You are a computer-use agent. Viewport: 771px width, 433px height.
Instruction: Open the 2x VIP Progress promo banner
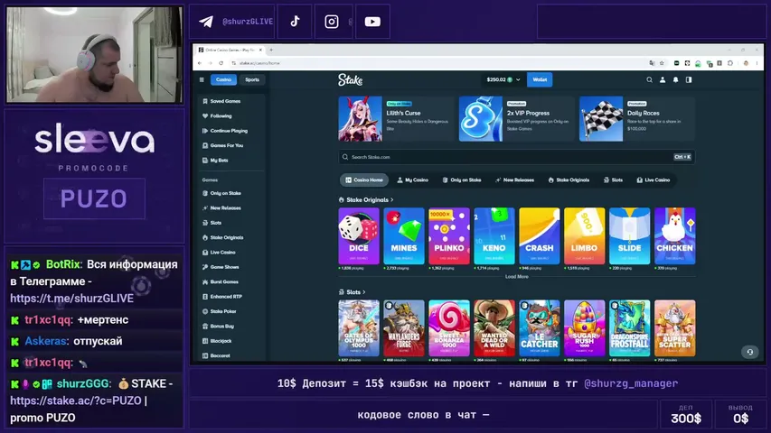coord(516,119)
